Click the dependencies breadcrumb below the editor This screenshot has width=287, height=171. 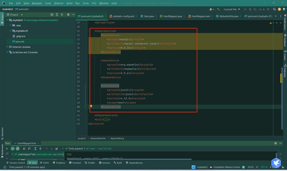pos(98,138)
